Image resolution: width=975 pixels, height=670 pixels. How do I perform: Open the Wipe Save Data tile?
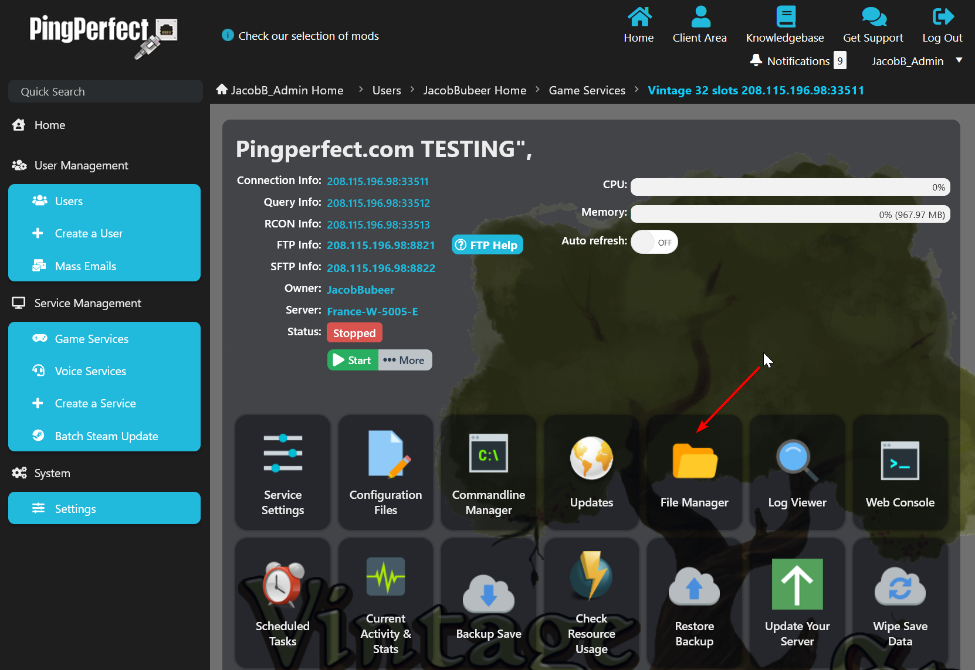pos(900,604)
